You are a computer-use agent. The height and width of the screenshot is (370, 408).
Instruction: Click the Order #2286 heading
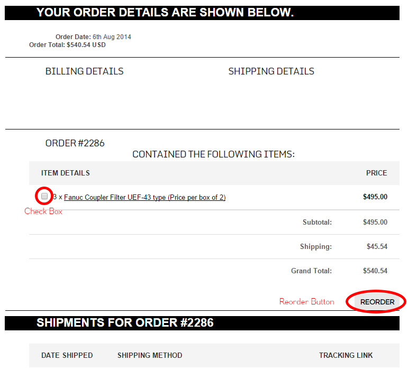point(75,143)
